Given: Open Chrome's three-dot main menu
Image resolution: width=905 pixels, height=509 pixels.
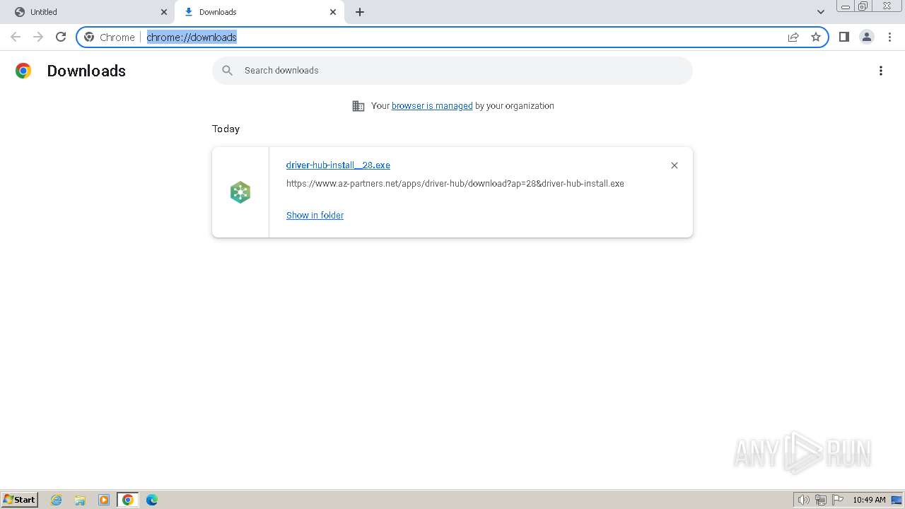Looking at the screenshot, I should [x=890, y=37].
